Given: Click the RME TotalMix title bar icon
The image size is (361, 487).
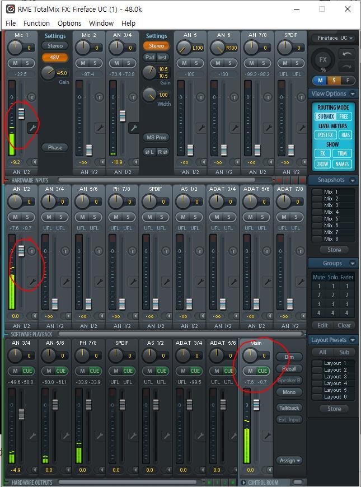Looking at the screenshot, I should pos(11,9).
